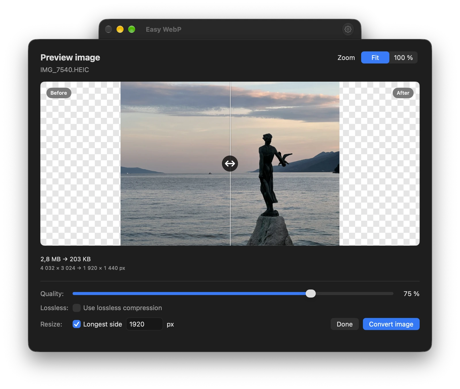Click the before/after comparison arrows handle
The width and height of the screenshot is (460, 389).
tap(230, 163)
